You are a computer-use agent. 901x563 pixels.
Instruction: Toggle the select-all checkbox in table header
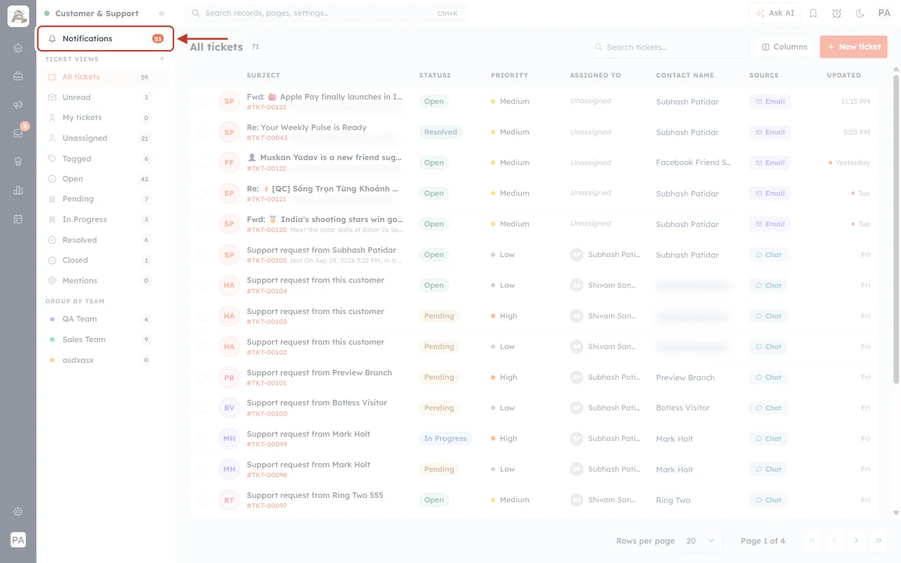point(202,75)
